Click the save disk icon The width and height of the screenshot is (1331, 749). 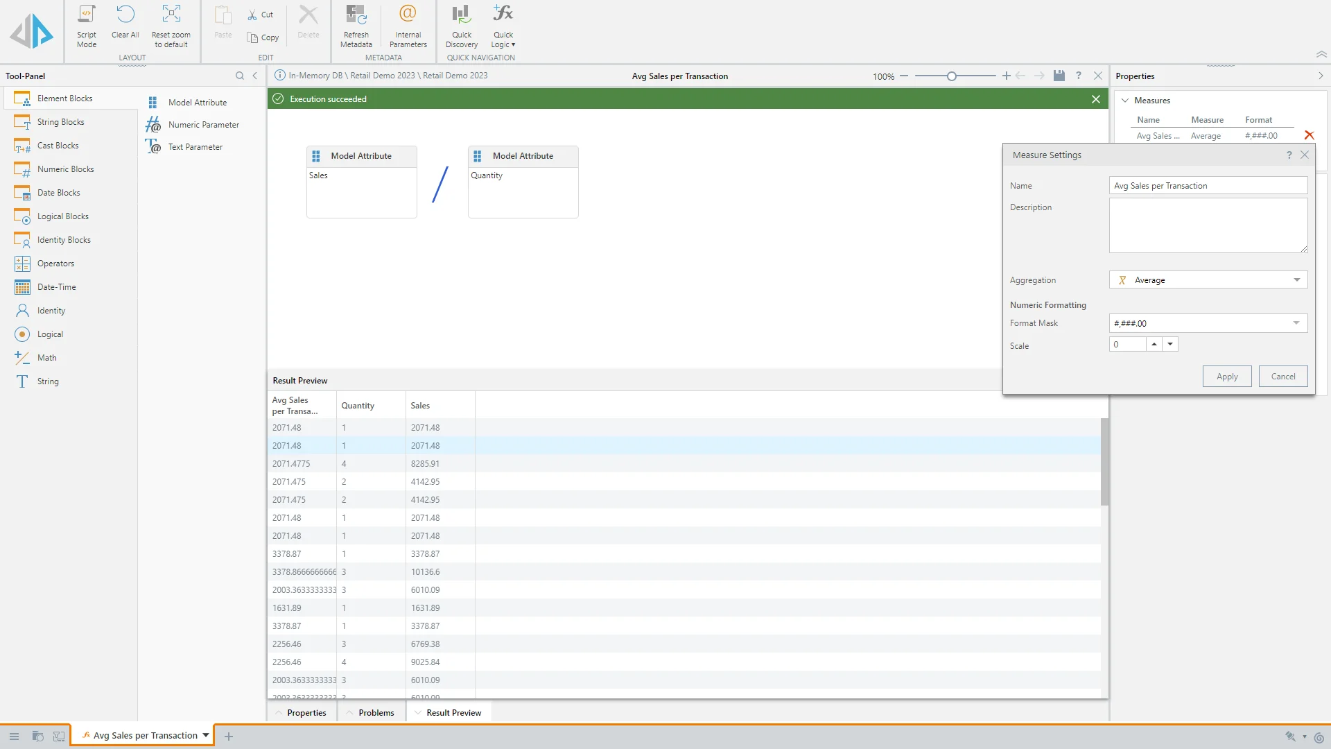coord(1059,76)
